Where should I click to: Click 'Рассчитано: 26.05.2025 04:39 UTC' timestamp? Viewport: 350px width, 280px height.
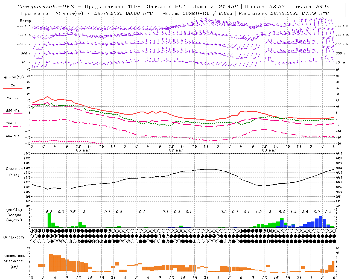[284, 13]
